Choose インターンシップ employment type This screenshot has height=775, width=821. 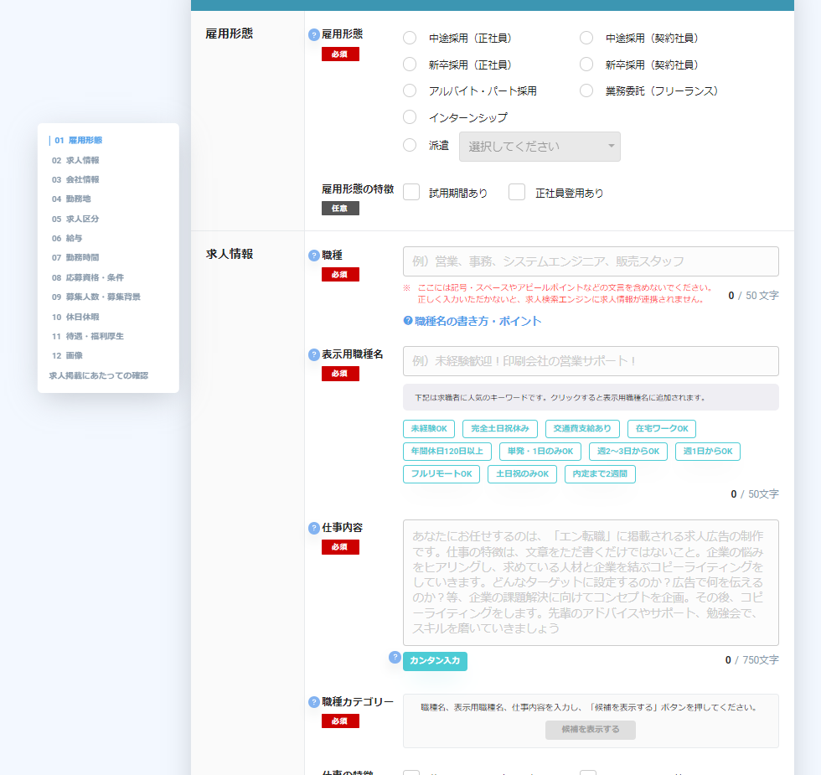(x=409, y=119)
